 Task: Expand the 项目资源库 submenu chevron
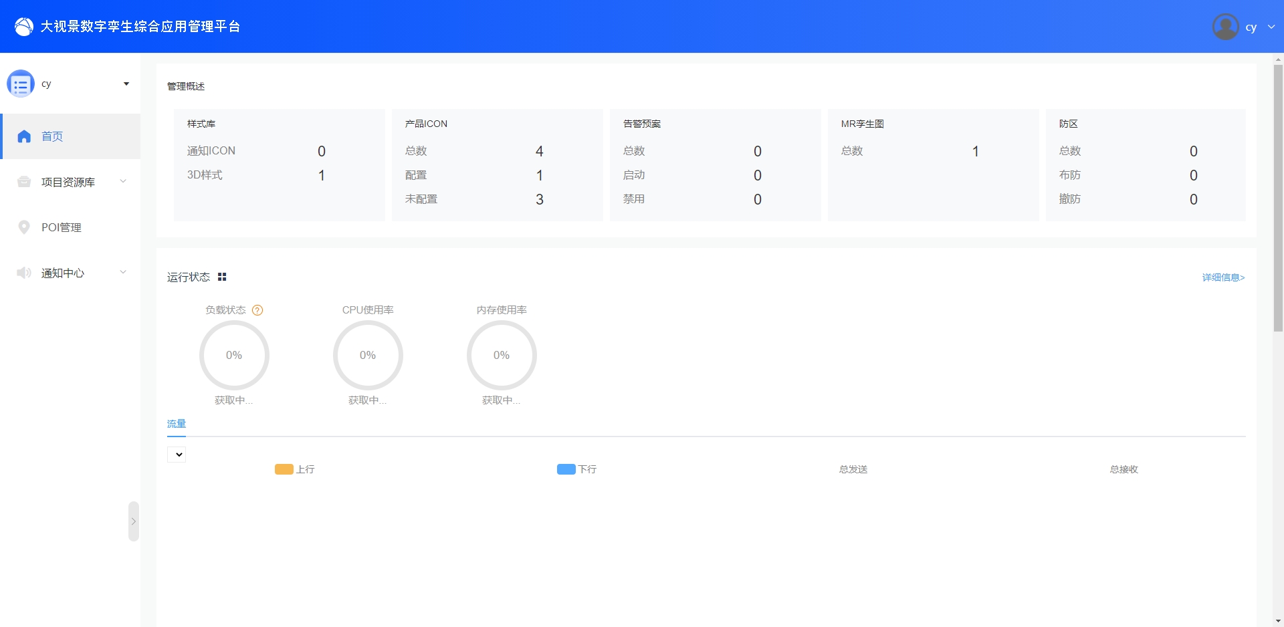(123, 181)
